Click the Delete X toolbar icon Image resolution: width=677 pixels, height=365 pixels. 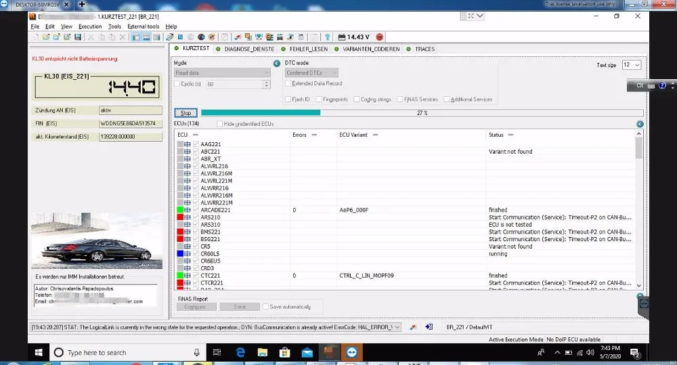pos(123,37)
